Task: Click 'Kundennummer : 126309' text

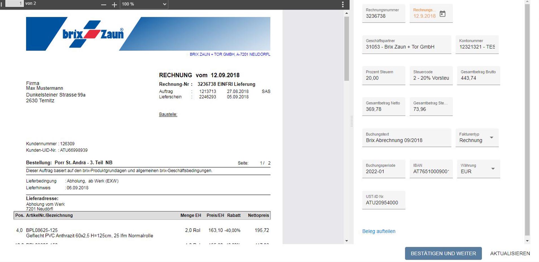Action: point(50,144)
